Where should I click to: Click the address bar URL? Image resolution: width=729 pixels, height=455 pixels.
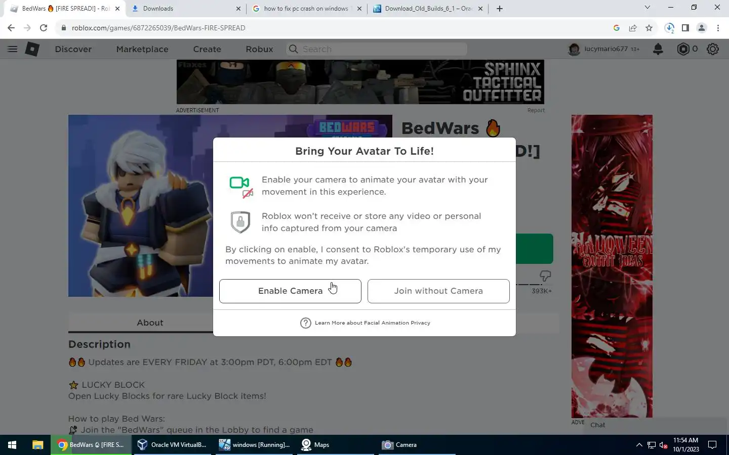coord(158,28)
